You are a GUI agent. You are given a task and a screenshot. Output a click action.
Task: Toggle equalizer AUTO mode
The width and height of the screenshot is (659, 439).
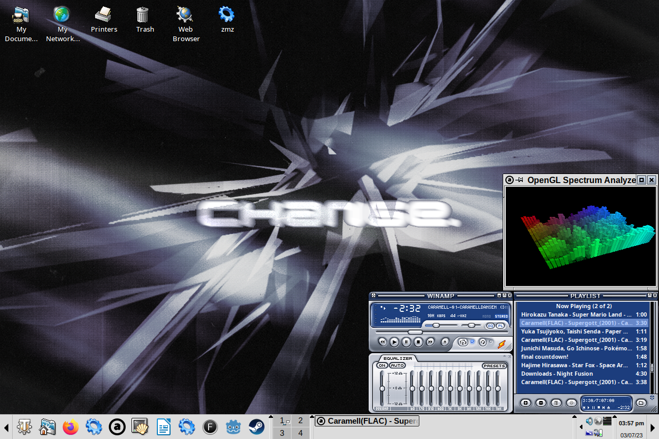(x=397, y=366)
